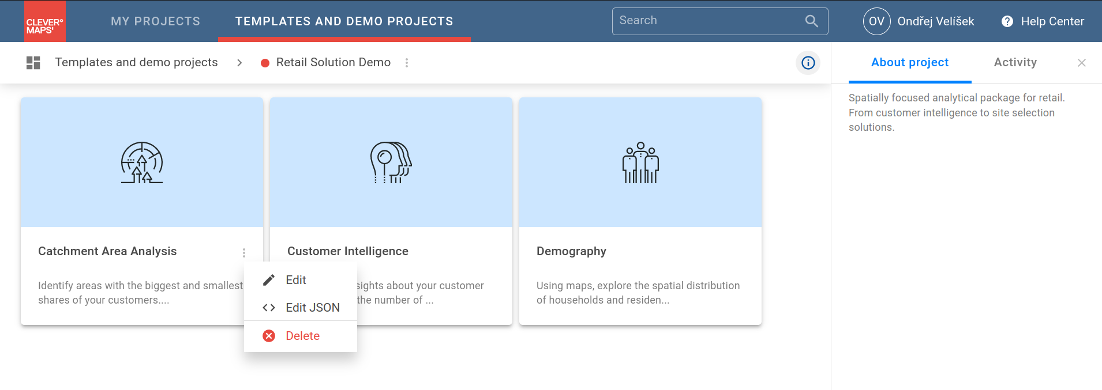
Task: Click the OV user avatar
Action: (x=876, y=21)
